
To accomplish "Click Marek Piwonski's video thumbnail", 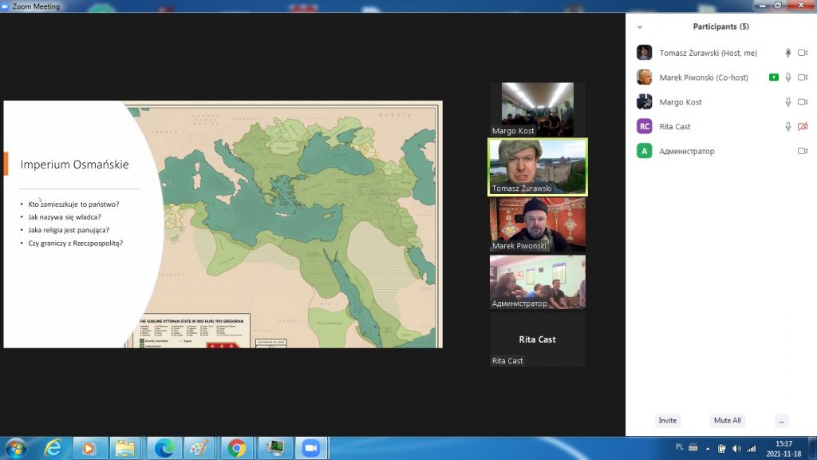I will (537, 224).
